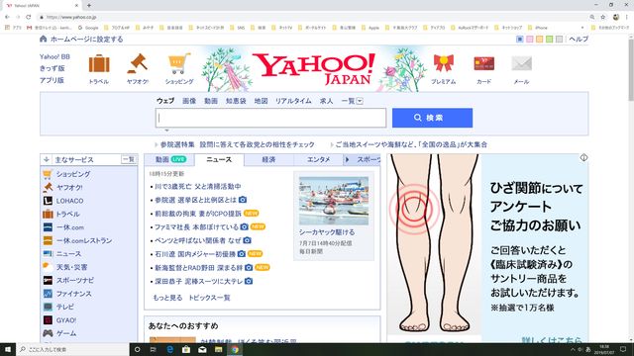Open the 一覧 button in services panel
This screenshot has width=634, height=356.
click(x=129, y=160)
